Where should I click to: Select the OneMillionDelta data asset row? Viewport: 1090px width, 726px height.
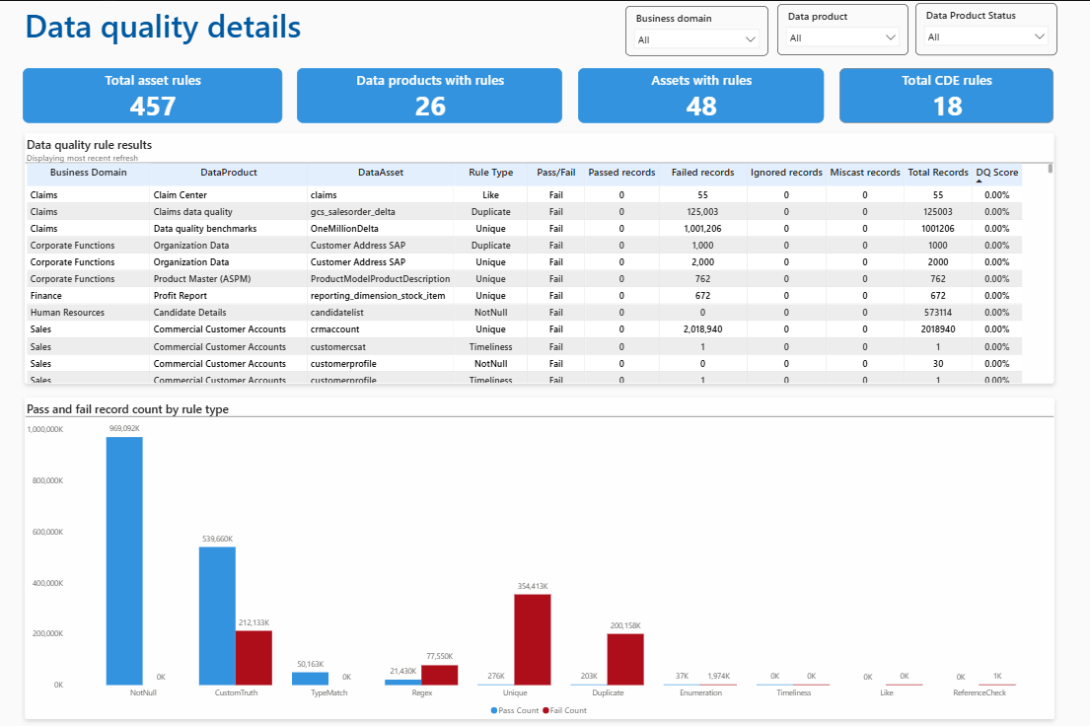point(524,228)
